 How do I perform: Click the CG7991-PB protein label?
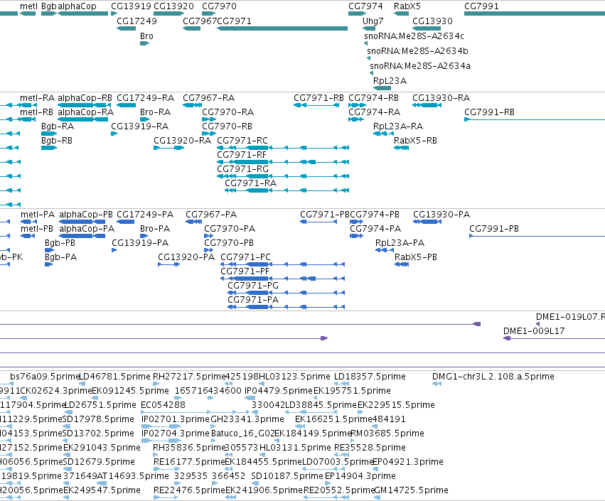click(x=494, y=229)
